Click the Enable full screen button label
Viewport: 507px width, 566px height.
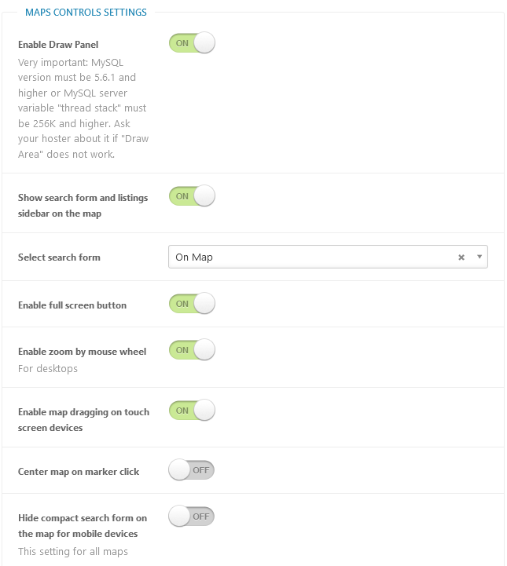click(72, 305)
